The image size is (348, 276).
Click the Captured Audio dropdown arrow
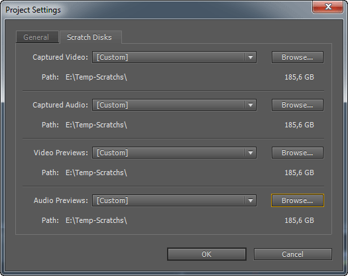pos(251,105)
